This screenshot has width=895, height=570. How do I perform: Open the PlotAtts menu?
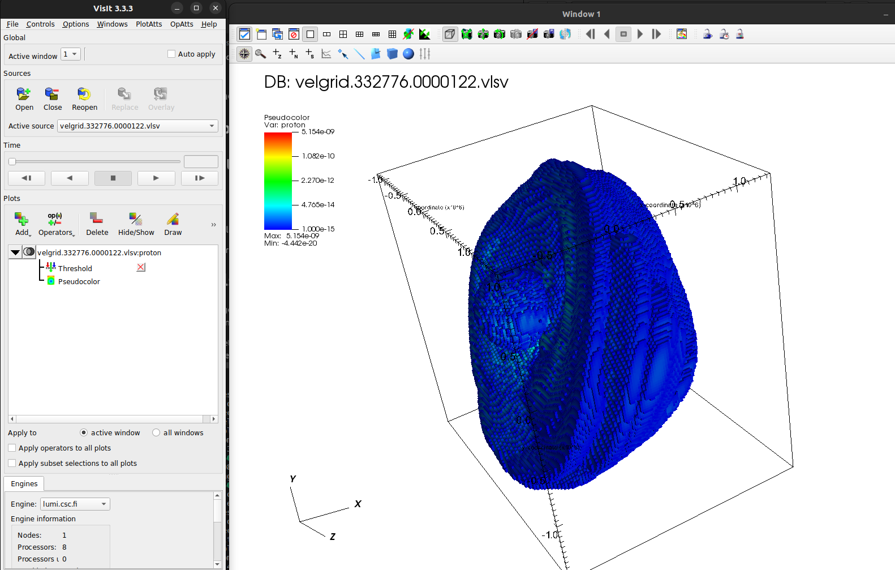pos(149,24)
